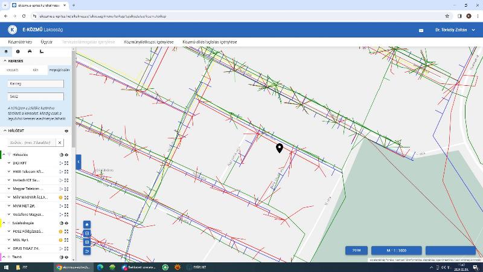
Task: Switch to the Helyrajzi szám search tab
Action: click(59, 70)
